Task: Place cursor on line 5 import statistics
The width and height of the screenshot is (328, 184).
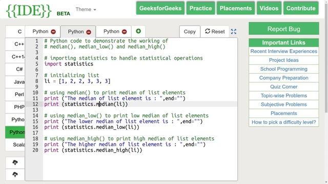Action: click(69, 64)
